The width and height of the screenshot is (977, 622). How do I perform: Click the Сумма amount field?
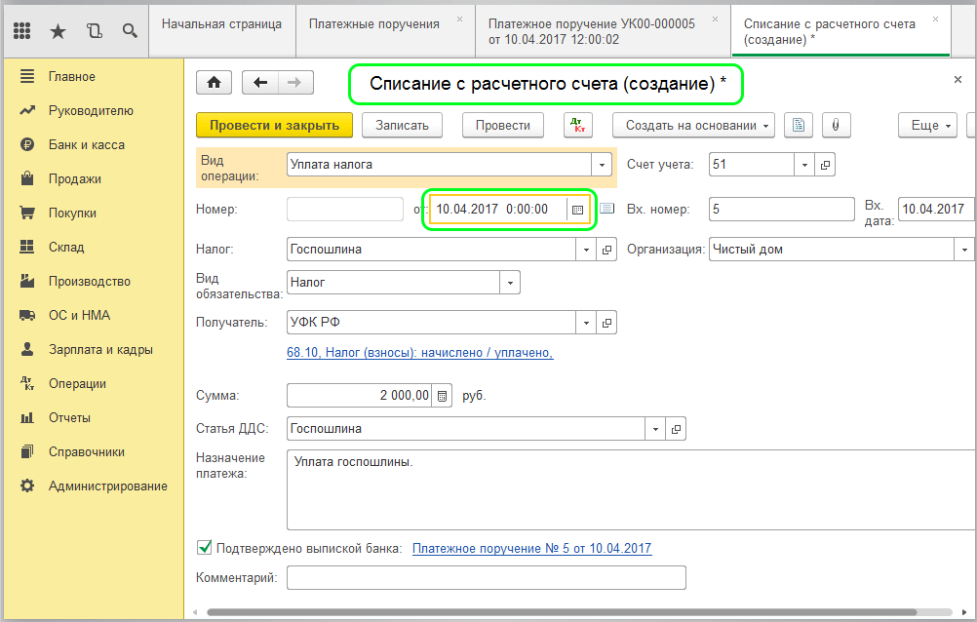359,396
